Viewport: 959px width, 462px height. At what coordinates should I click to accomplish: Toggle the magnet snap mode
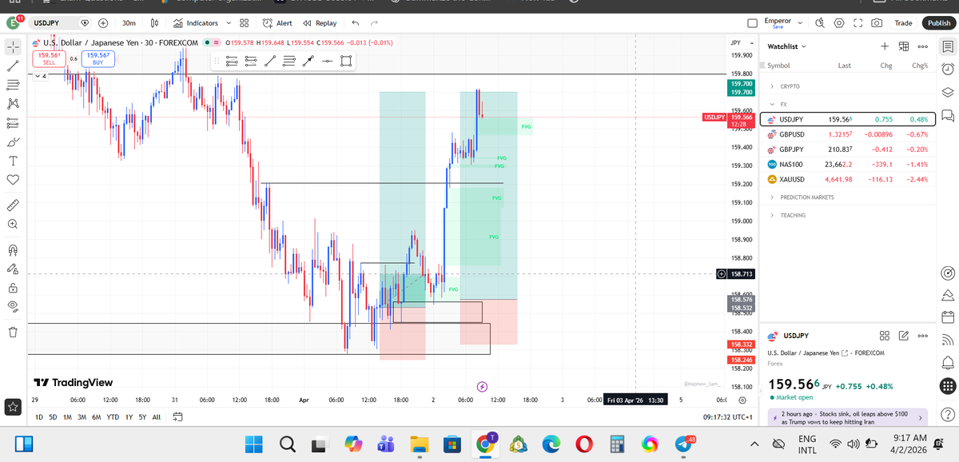[13, 249]
